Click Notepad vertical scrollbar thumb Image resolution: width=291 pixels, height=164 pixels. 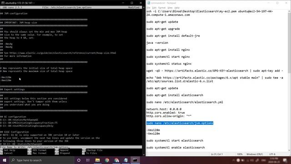point(289,43)
